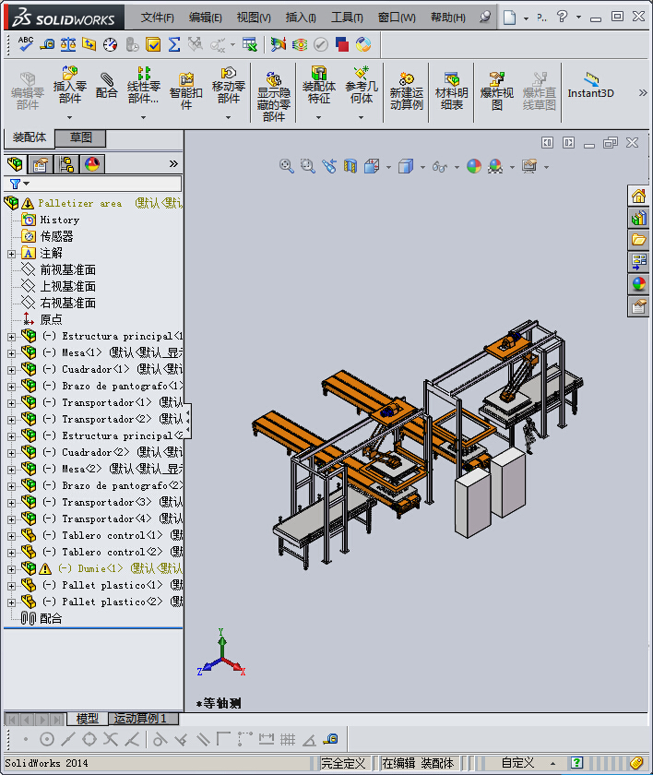Open the View menu 视图(V)

[x=254, y=18]
